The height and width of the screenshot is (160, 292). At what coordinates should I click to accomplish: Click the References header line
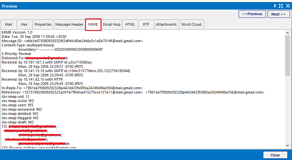click(133, 92)
